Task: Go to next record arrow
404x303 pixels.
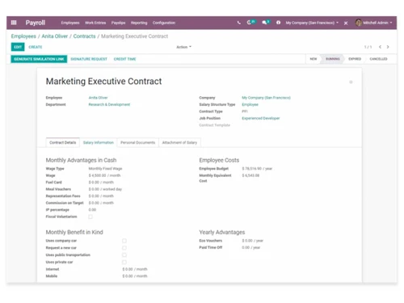Action: [388, 47]
